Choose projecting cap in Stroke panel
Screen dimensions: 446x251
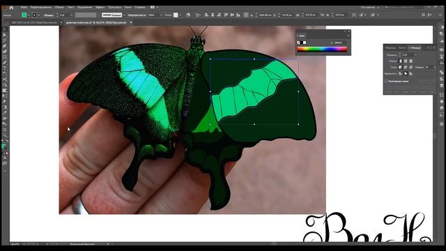tap(411, 61)
